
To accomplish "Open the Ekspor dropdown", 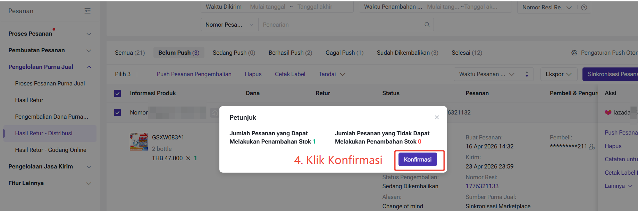I will coord(558,74).
